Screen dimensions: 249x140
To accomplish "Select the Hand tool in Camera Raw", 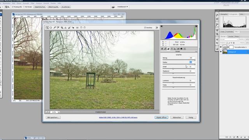I will [x=51, y=28].
